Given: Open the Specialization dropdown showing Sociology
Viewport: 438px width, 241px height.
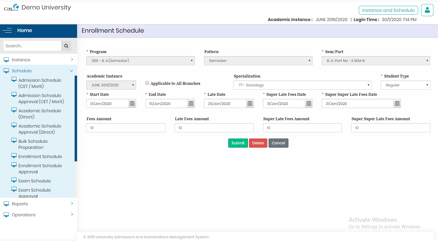Looking at the screenshot, I should pyautogui.click(x=302, y=85).
